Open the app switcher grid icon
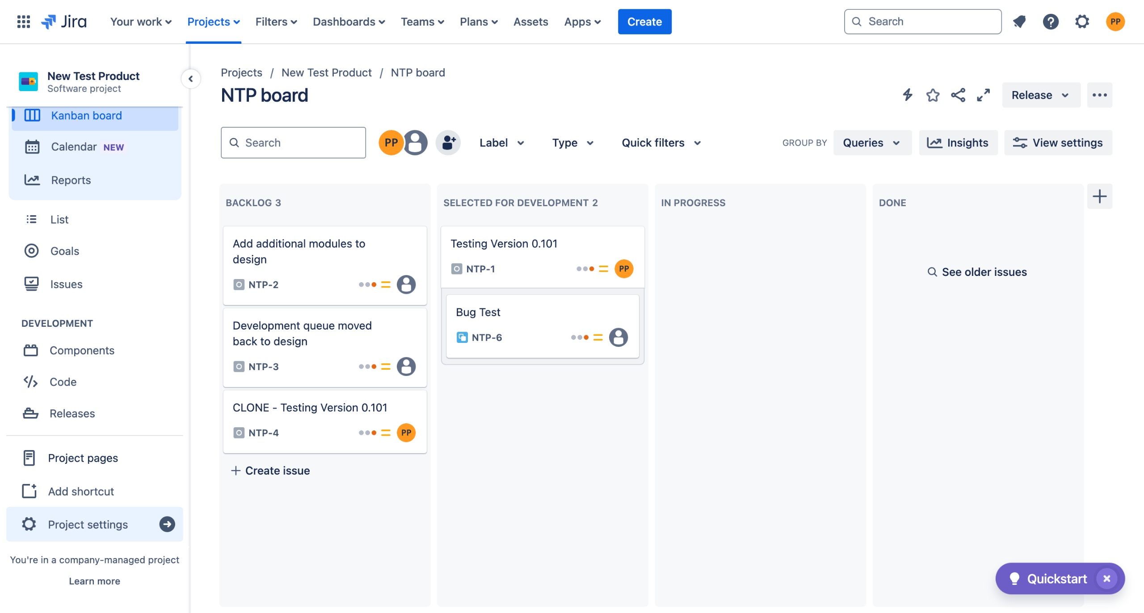 point(23,21)
